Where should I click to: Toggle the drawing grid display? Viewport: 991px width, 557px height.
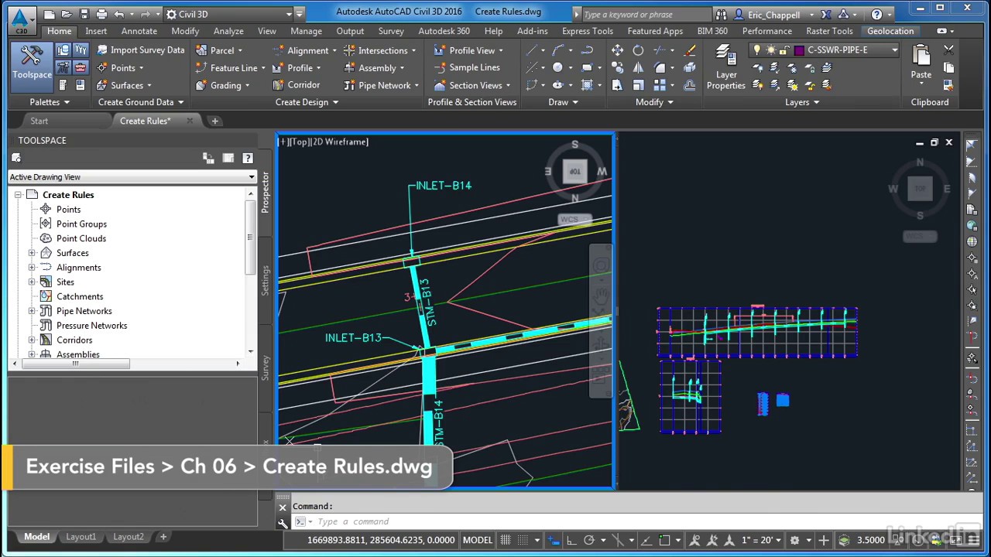506,540
